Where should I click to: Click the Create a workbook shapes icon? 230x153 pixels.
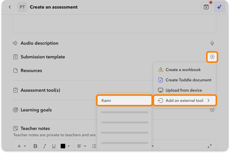pos(160,70)
